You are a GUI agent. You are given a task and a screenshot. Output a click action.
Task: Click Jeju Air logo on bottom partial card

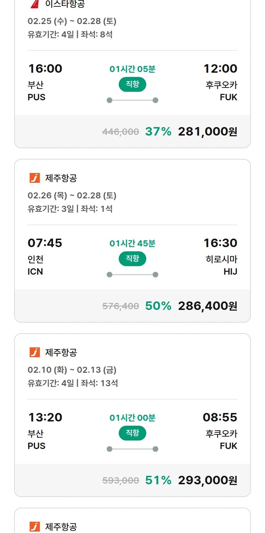click(x=35, y=527)
